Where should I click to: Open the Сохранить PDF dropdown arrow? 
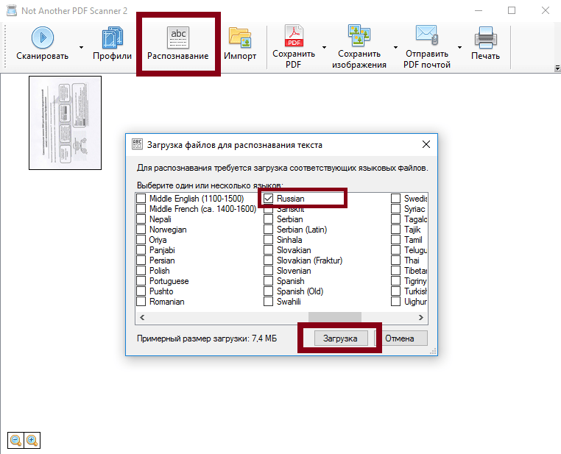pyautogui.click(x=324, y=47)
